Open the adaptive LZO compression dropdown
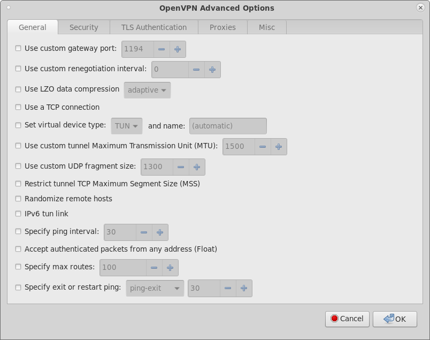The height and width of the screenshot is (340, 430). coord(147,90)
